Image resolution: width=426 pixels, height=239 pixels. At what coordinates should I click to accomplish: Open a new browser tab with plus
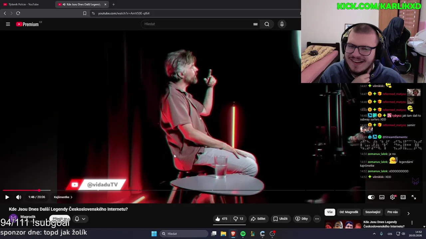pyautogui.click(x=113, y=4)
